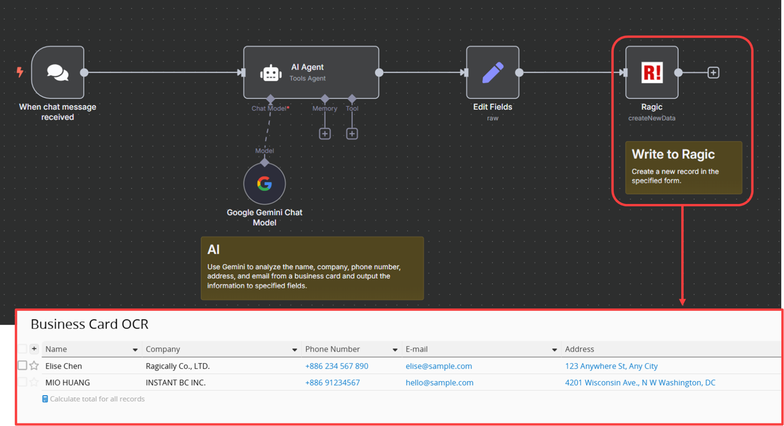Open the Company column dropdown arrow

tap(295, 350)
